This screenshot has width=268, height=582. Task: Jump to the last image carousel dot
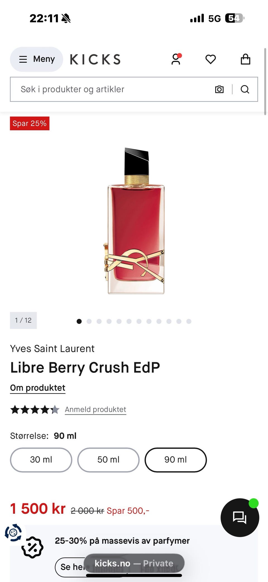click(189, 321)
